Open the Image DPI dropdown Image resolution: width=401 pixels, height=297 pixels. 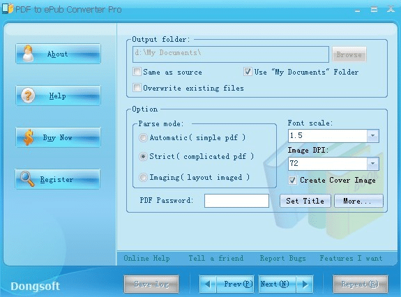[373, 164]
